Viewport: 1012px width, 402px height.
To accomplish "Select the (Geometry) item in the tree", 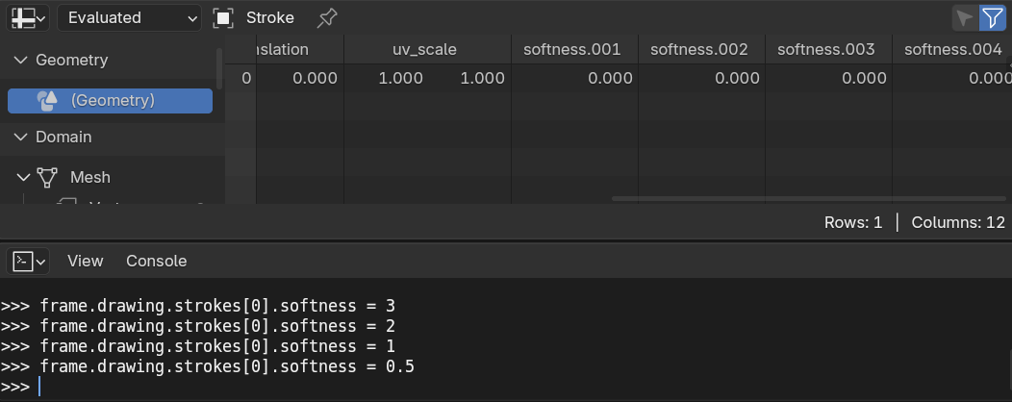I will (110, 101).
